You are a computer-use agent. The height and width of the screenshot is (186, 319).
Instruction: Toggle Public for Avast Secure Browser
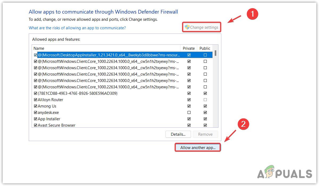click(x=205, y=125)
